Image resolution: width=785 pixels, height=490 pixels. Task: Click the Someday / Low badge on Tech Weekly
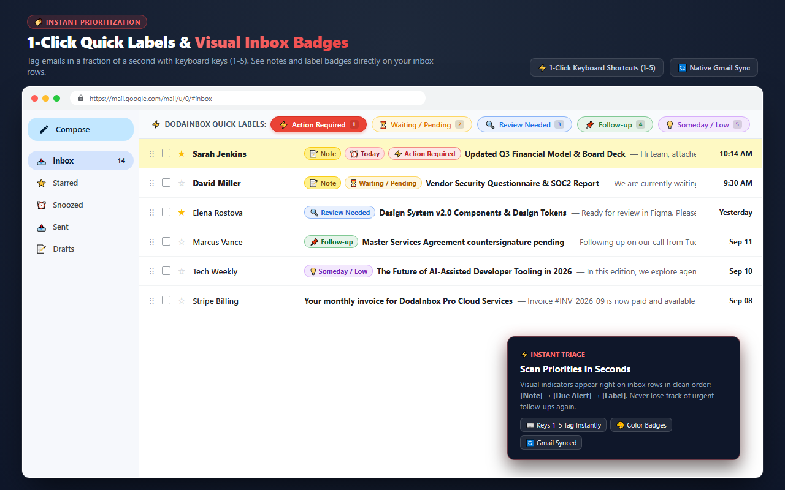coord(339,271)
